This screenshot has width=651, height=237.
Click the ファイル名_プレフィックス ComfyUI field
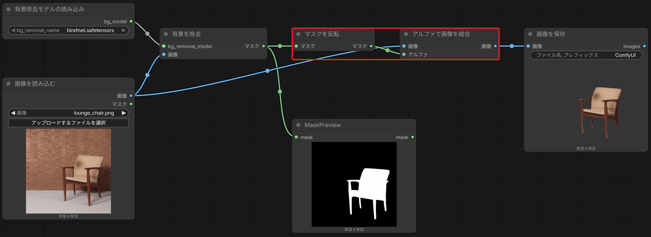click(x=586, y=55)
